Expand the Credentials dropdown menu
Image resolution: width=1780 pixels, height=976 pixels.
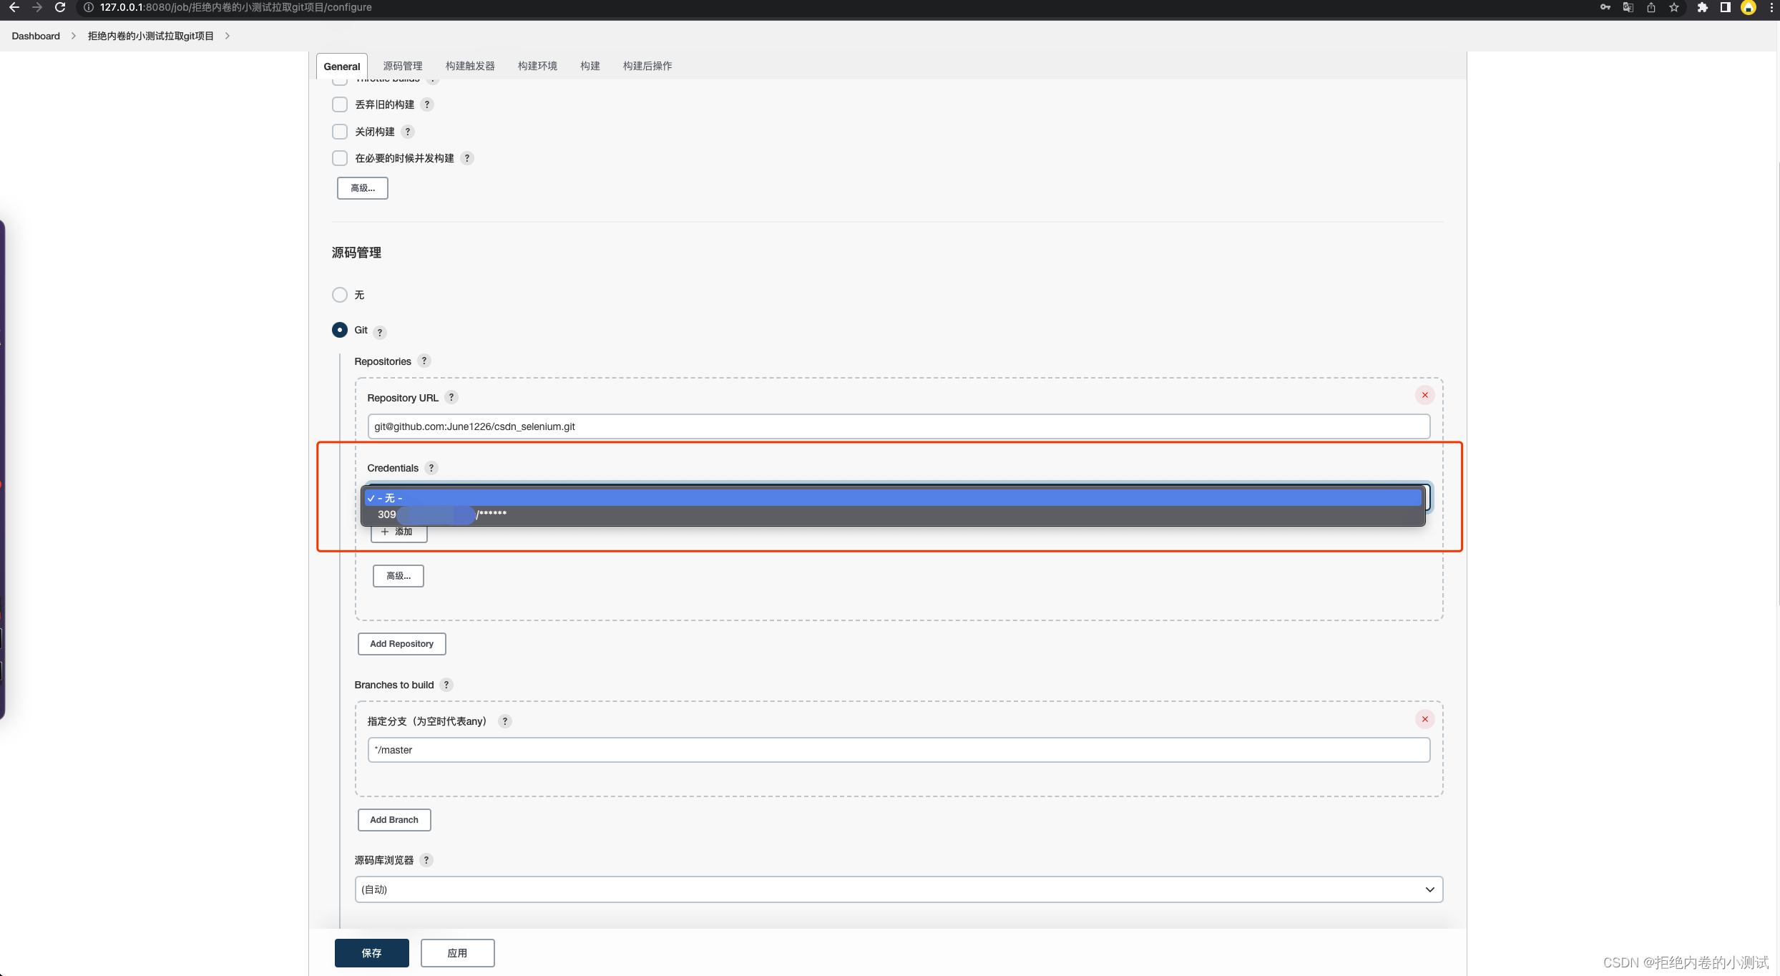[895, 497]
